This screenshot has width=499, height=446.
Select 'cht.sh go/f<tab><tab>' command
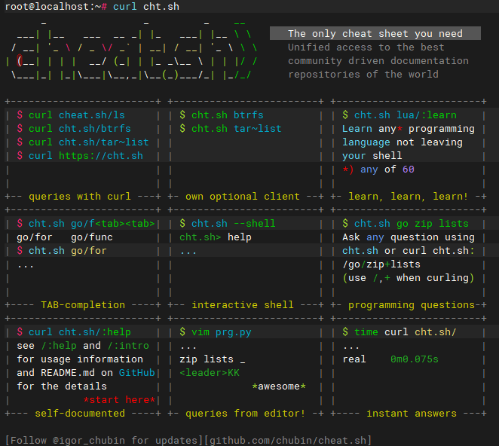[92, 223]
